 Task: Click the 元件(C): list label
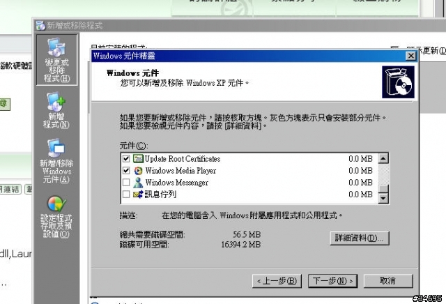click(134, 146)
